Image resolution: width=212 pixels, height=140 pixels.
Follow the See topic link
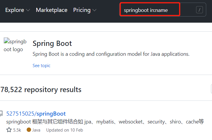tap(41, 66)
